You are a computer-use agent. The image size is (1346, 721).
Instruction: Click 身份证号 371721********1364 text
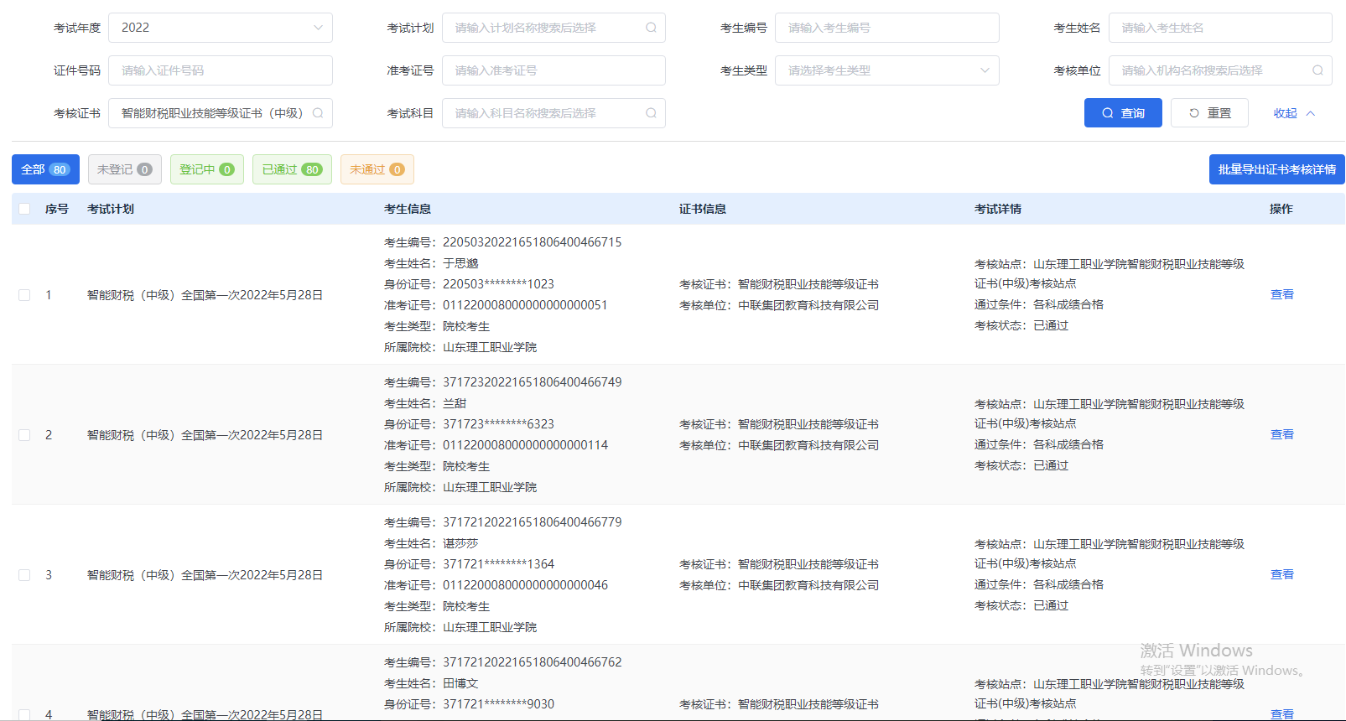(498, 564)
